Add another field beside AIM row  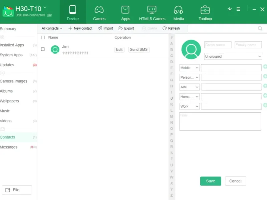(265, 86)
